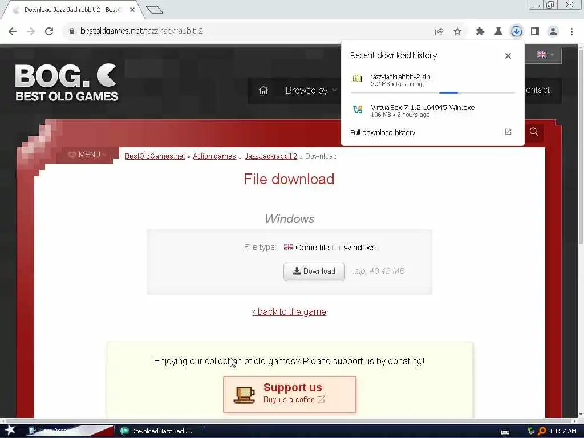
Task: Expand the red MENU dropdown
Action: 87,155
